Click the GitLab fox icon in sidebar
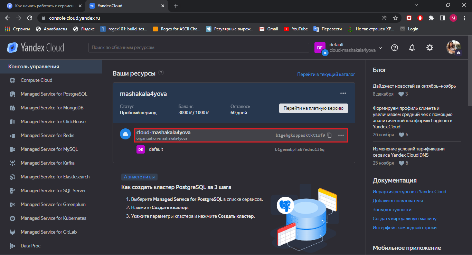 pos(12,232)
